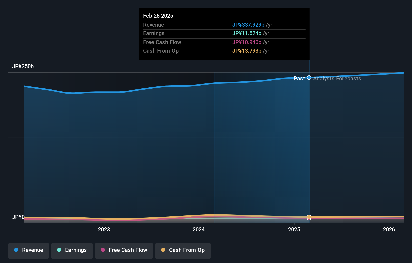Click the blue Revenue legend dot
412x263 pixels.
[16, 250]
